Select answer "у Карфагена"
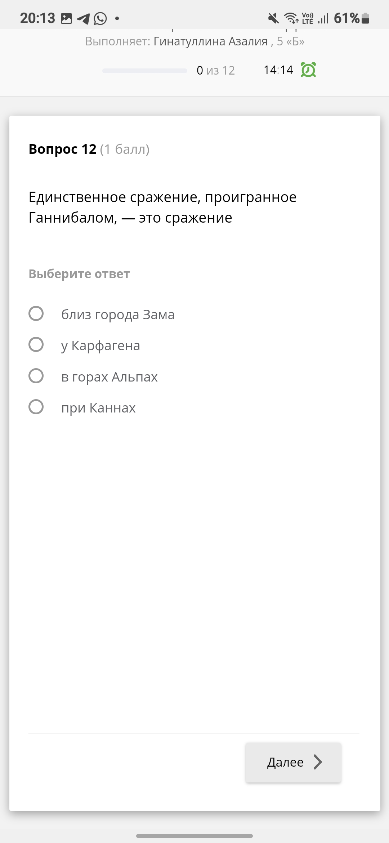 (36, 345)
